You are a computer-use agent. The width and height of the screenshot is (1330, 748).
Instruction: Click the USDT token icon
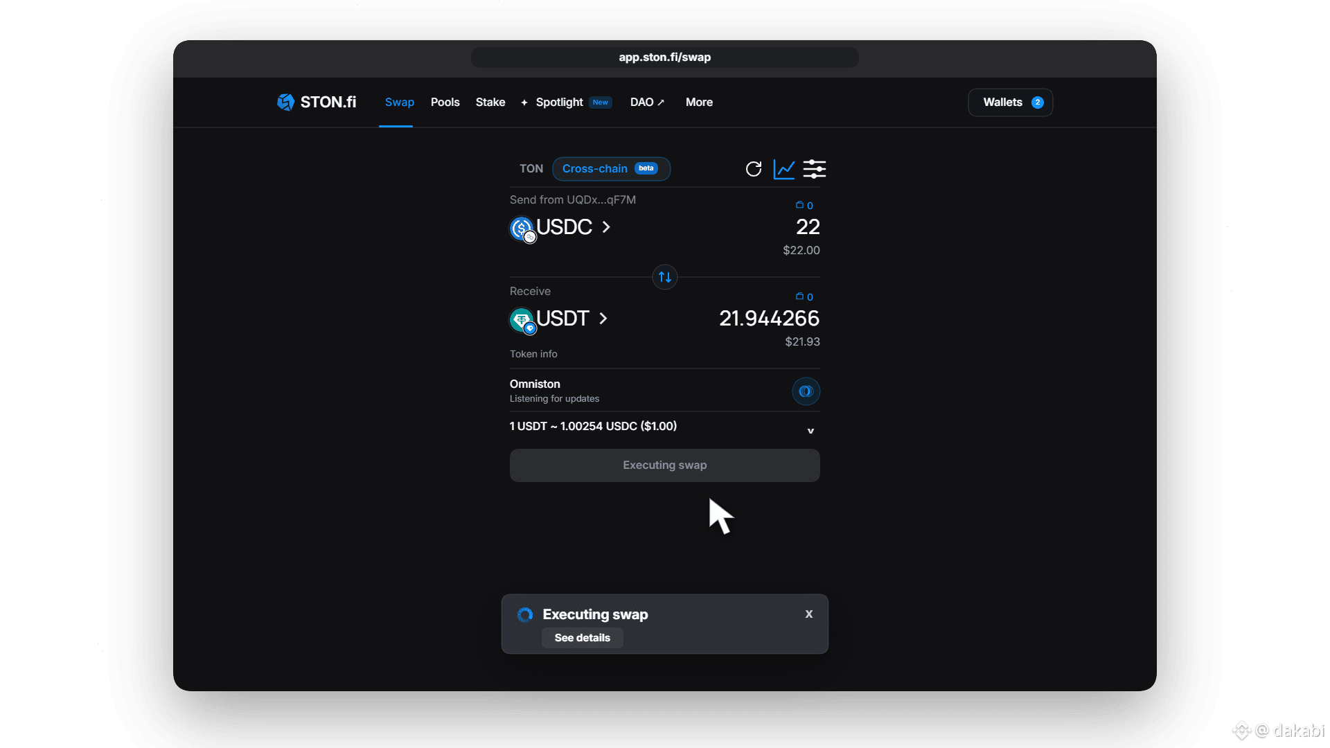pos(522,320)
